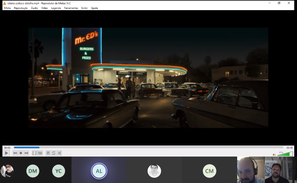This screenshot has height=183, width=297.
Task: Mute audio with the speaker icon
Action: coord(274,155)
